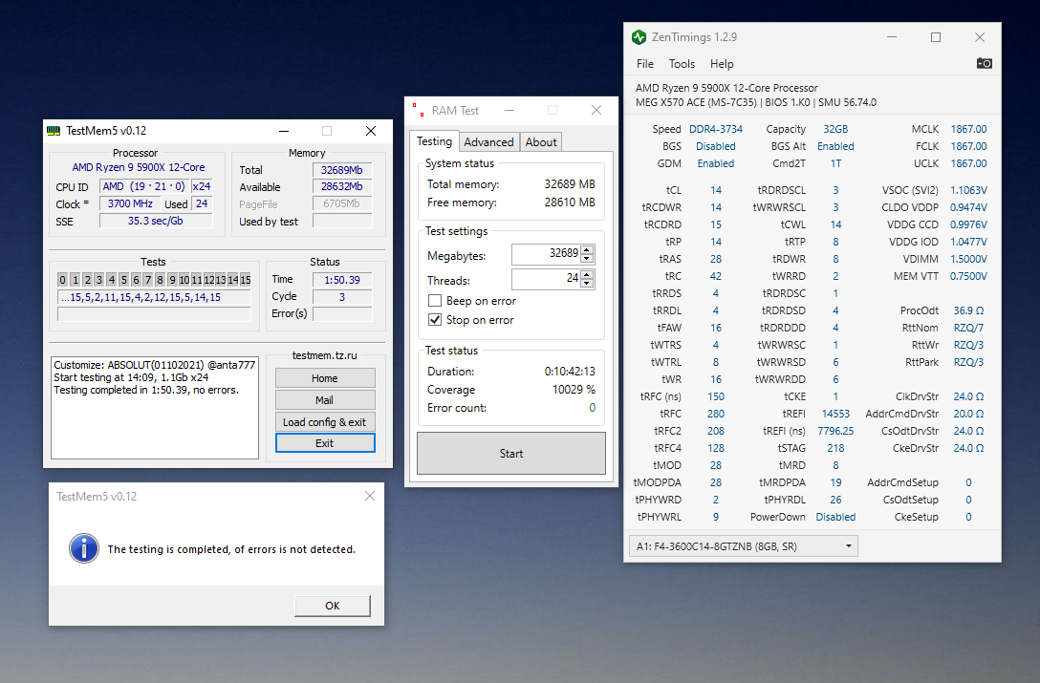Click the VDIMM value 1.5000V
This screenshot has width=1040, height=683.
coord(968,259)
